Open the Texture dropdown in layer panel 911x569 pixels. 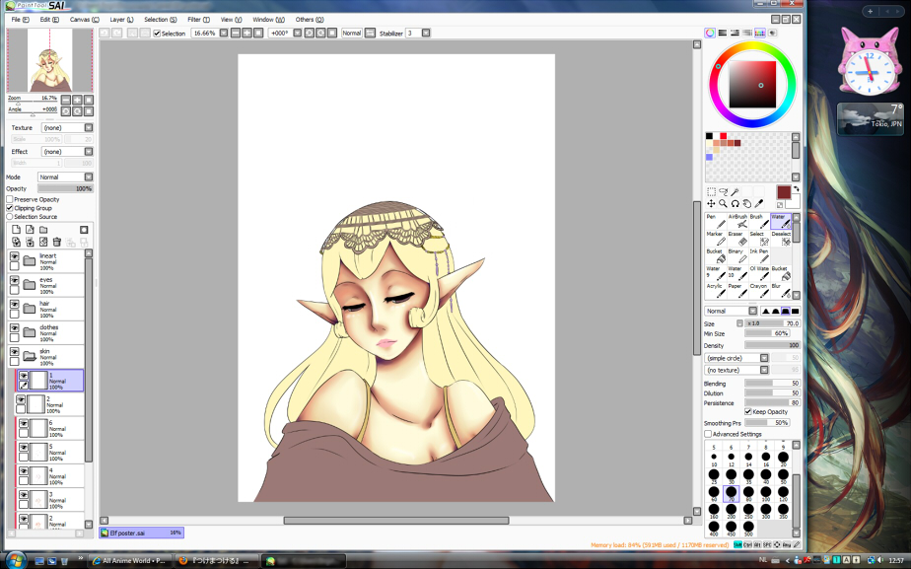[65, 127]
